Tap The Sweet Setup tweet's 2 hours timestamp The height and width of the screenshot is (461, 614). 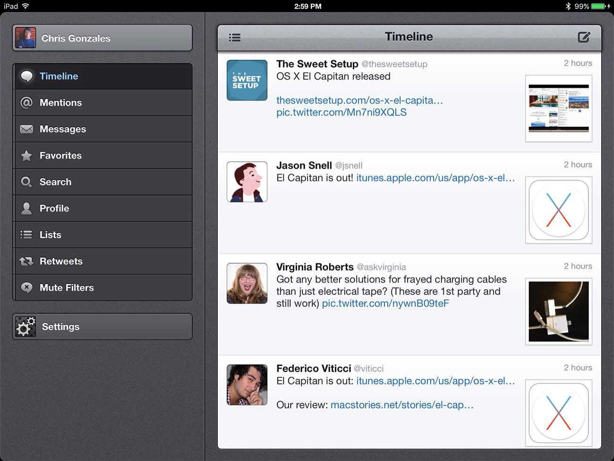click(x=578, y=63)
